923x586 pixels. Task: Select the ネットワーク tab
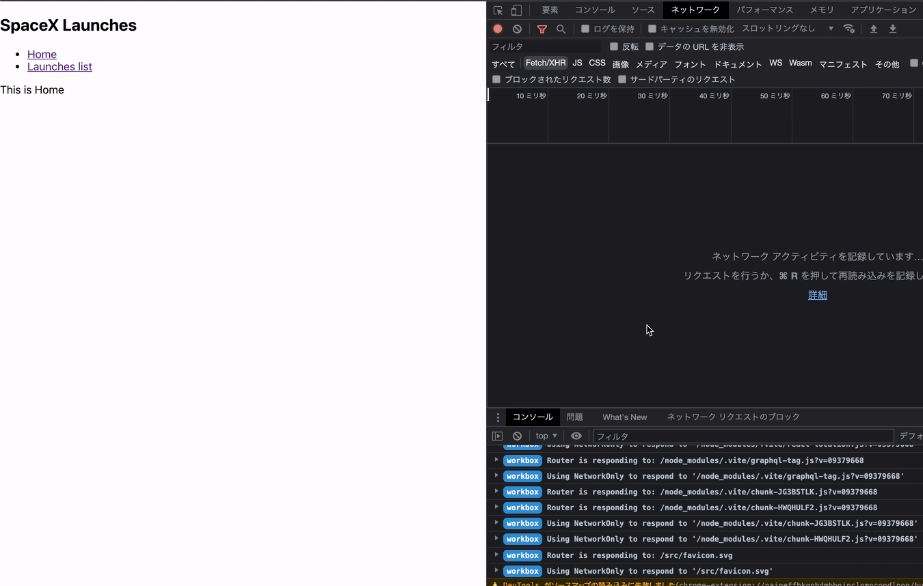coord(695,10)
